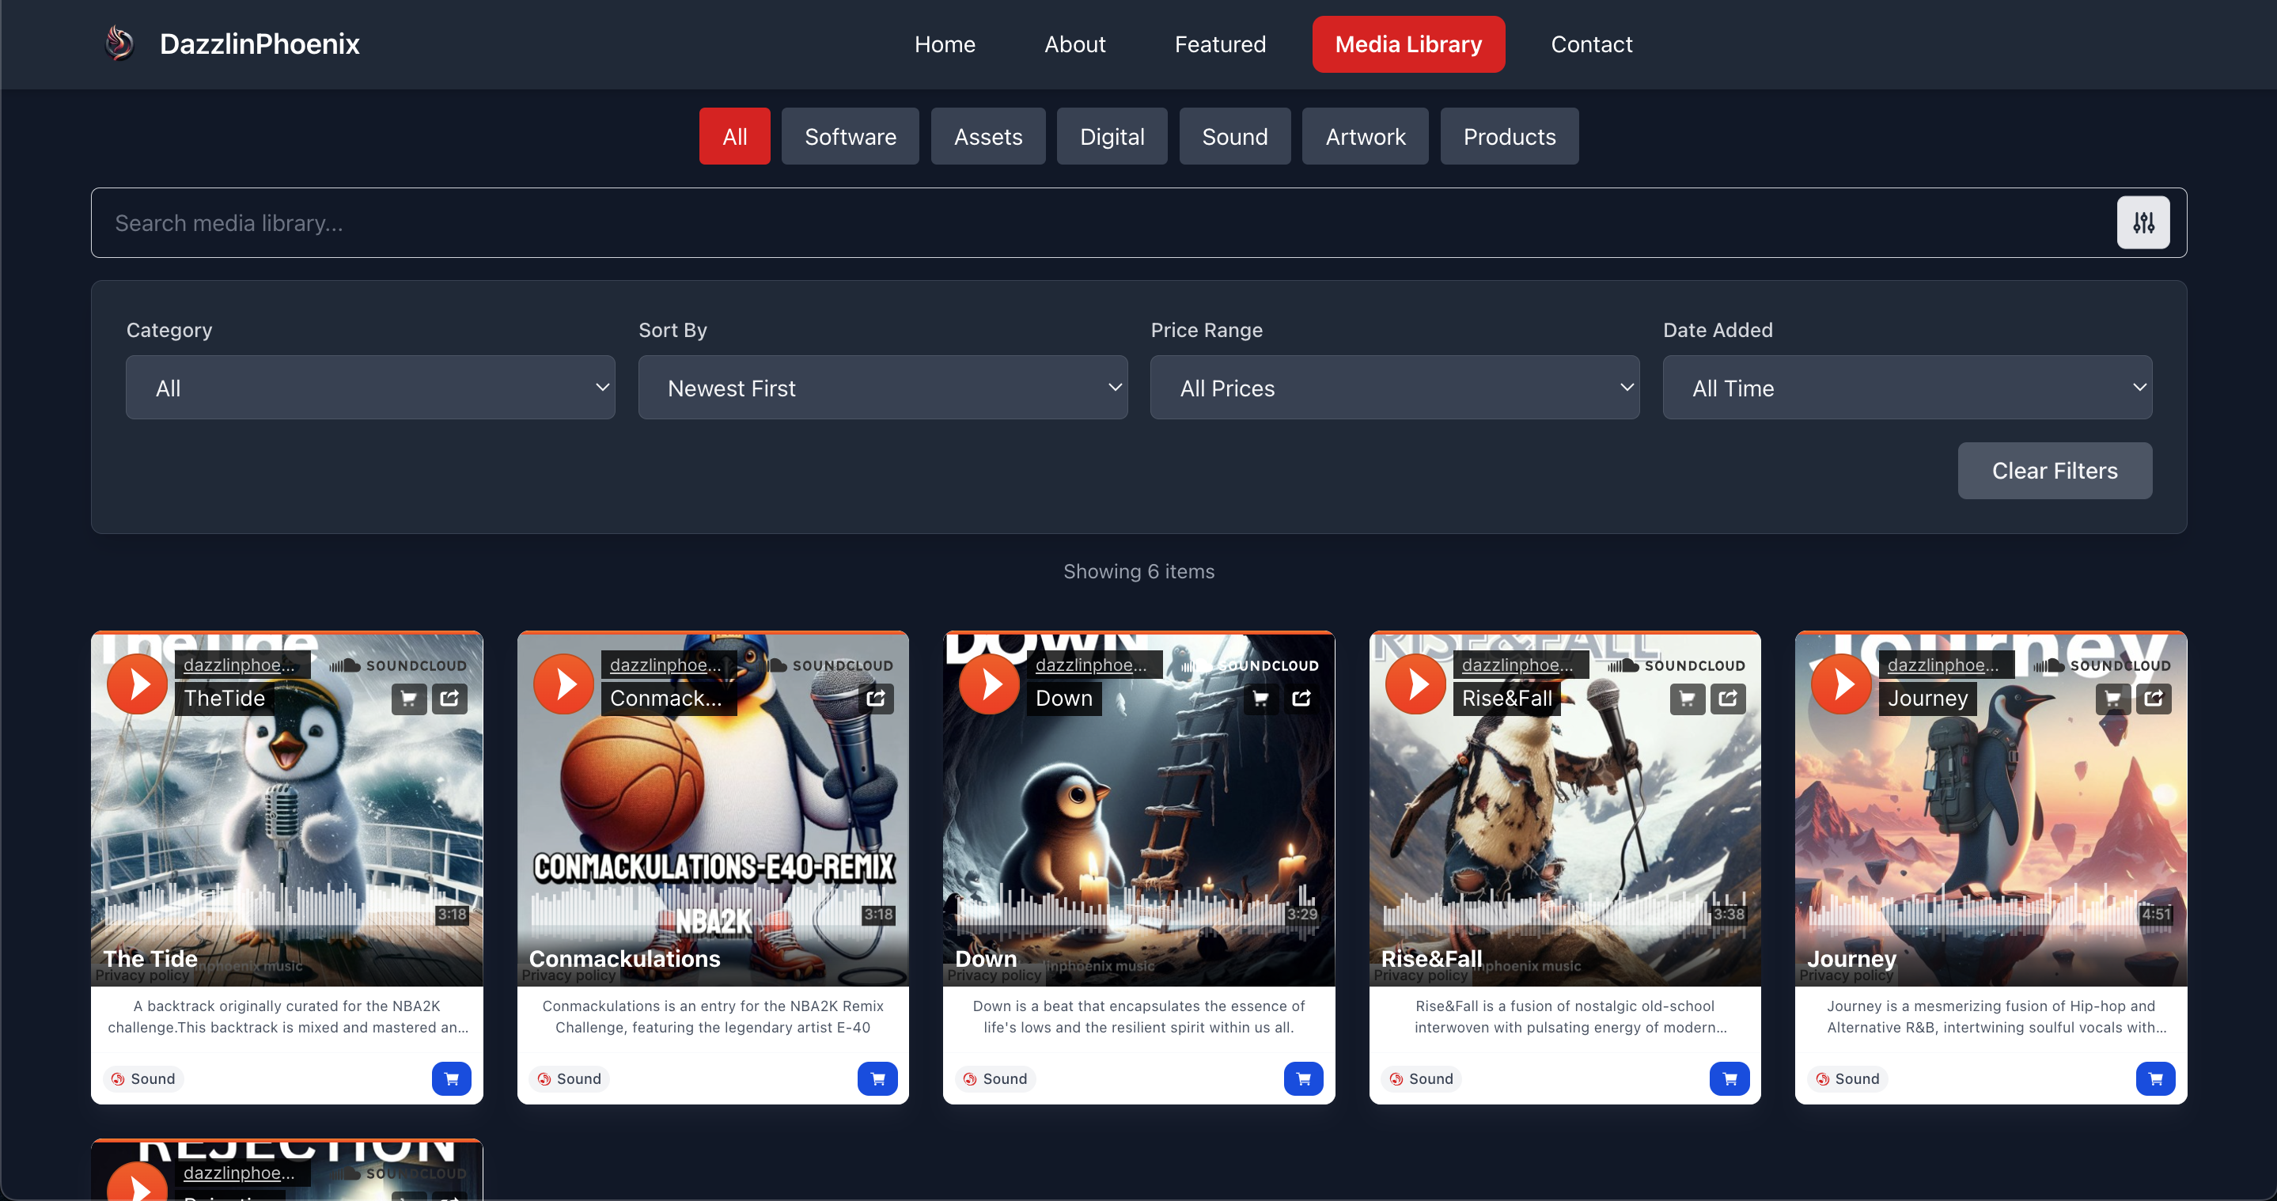Open the Contact page
2277x1201 pixels.
[1591, 44]
